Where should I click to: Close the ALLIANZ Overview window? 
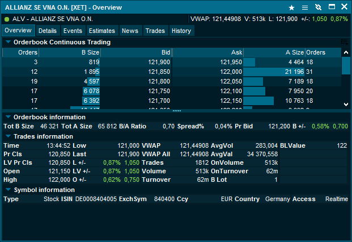[x=344, y=6]
